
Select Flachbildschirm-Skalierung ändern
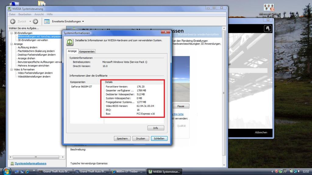pos(36,51)
